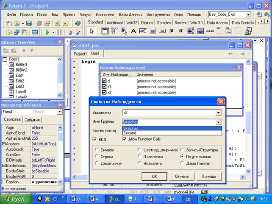272x204 pixels.
Task: Toggle Allow Function Calls checkbox
Action: click(x=125, y=139)
